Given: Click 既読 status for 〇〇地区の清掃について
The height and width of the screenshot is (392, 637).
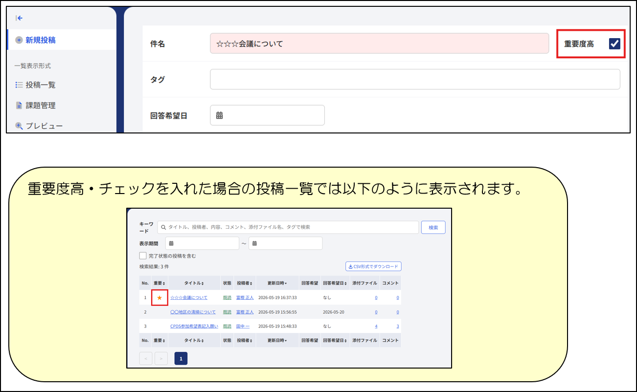Looking at the screenshot, I should [227, 312].
